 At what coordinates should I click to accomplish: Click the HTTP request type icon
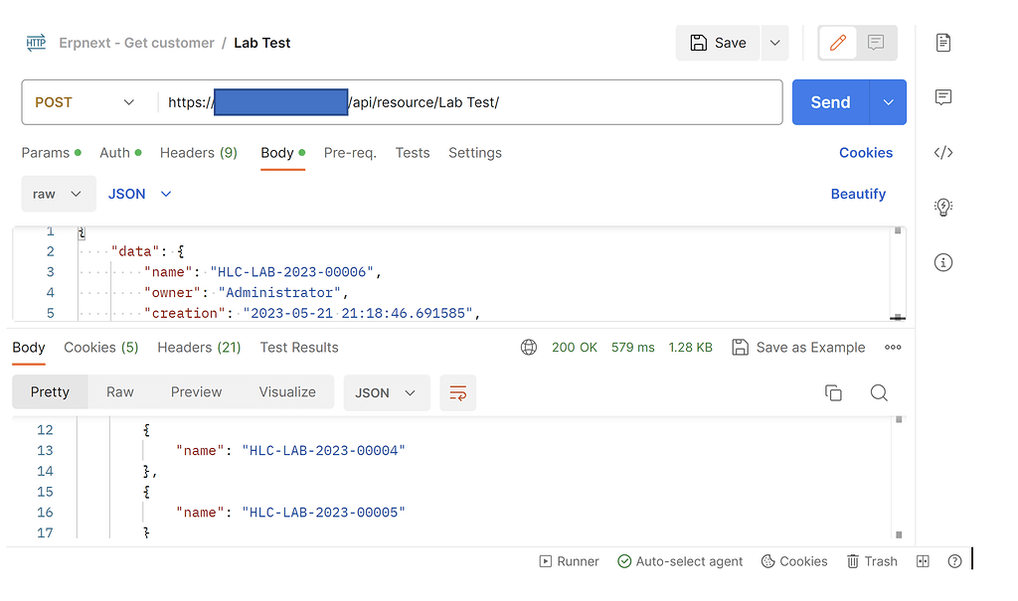[x=36, y=43]
